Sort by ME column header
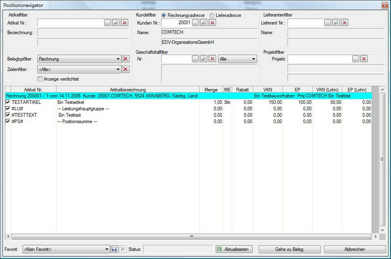This screenshot has height=259, width=391. click(x=227, y=90)
